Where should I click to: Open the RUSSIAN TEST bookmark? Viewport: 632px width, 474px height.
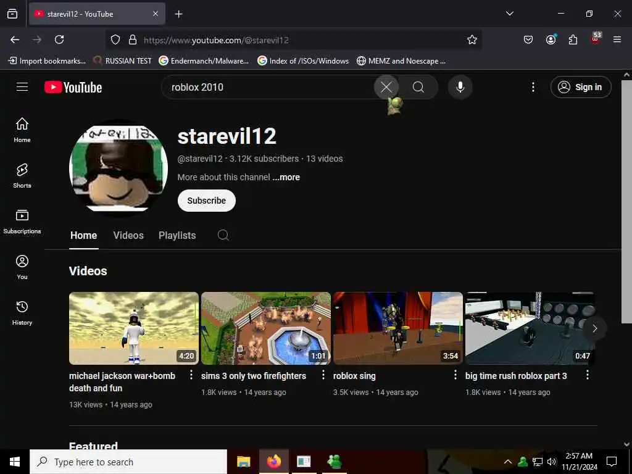tap(122, 61)
